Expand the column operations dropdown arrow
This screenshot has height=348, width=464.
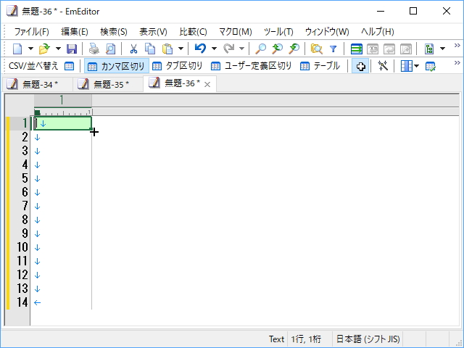coord(416,66)
